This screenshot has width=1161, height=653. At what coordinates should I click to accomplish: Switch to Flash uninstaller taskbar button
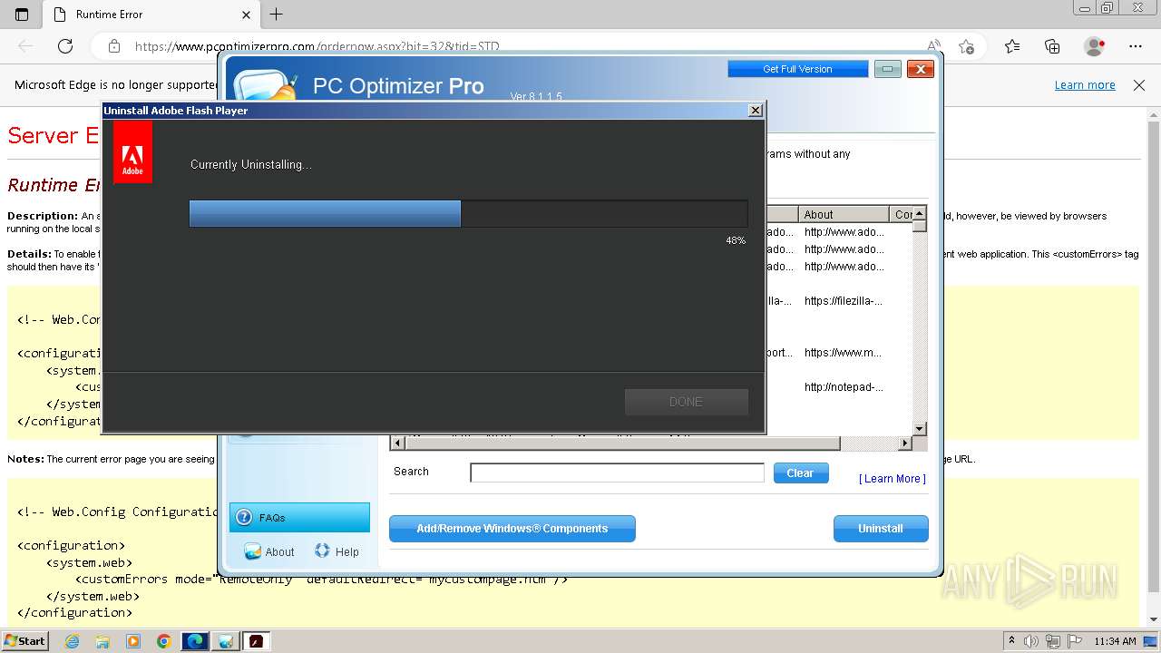click(x=257, y=641)
